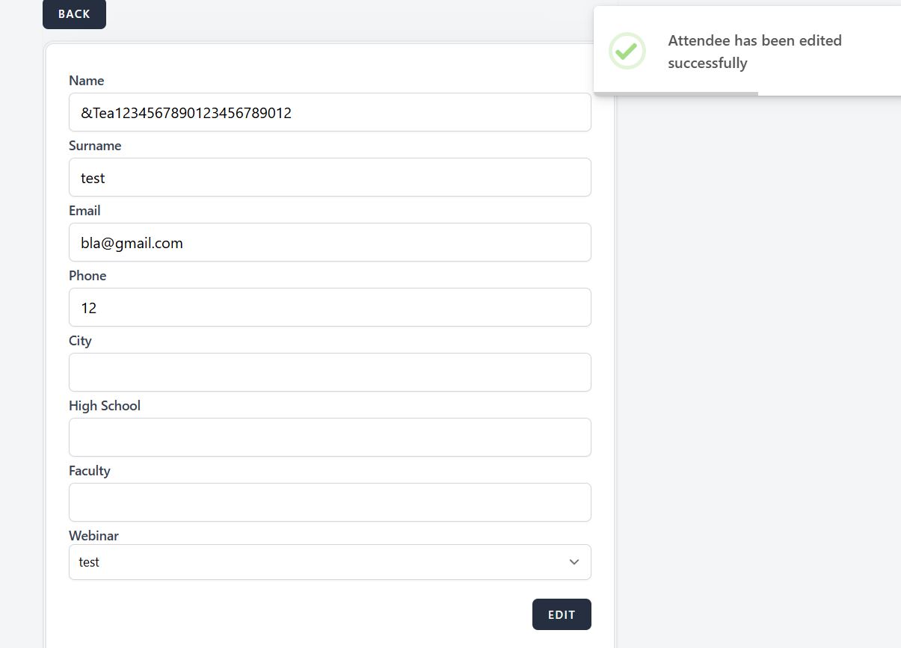The height and width of the screenshot is (648, 901).
Task: Click the 'Faculty' field label
Action: [90, 471]
